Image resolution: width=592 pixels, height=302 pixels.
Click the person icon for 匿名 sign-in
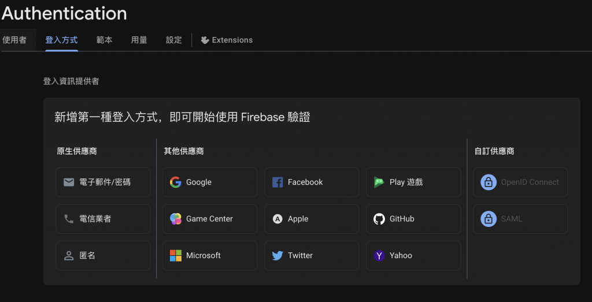click(x=69, y=256)
